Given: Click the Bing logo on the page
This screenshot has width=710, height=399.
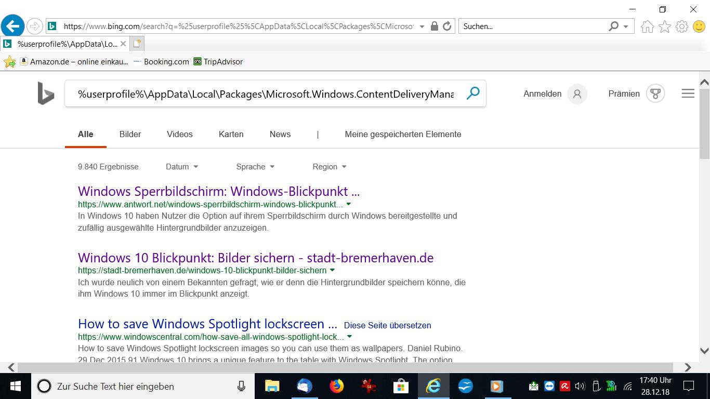Looking at the screenshot, I should 46,94.
